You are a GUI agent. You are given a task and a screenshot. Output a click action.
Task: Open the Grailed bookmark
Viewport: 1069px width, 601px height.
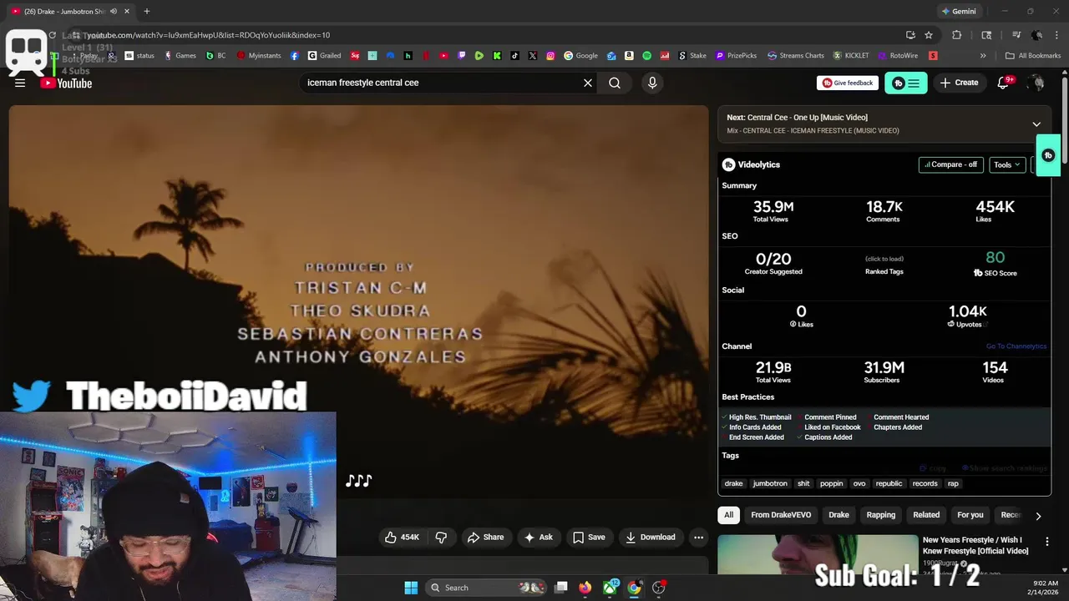point(324,56)
